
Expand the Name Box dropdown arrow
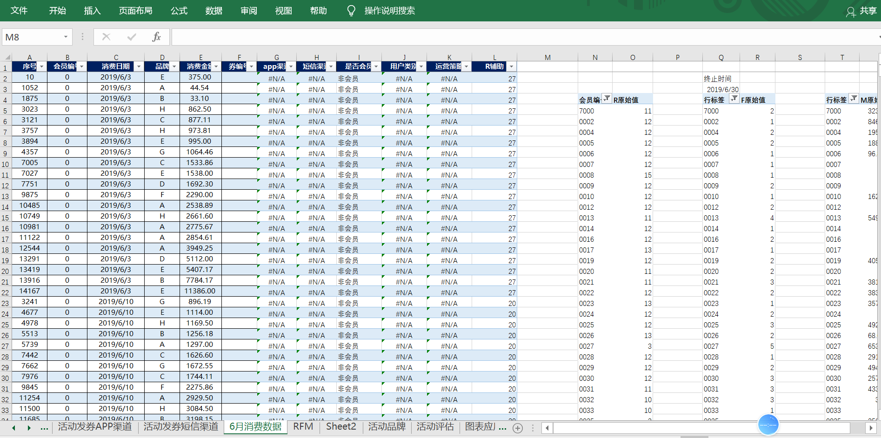[x=66, y=37]
